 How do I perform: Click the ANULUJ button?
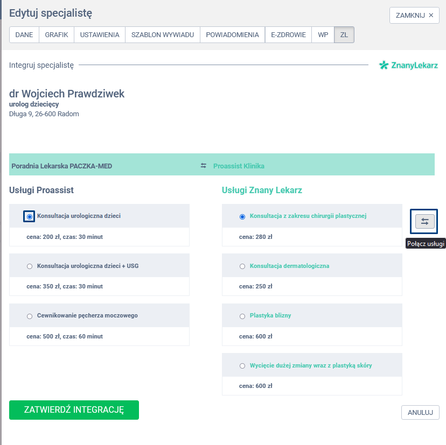point(420,413)
